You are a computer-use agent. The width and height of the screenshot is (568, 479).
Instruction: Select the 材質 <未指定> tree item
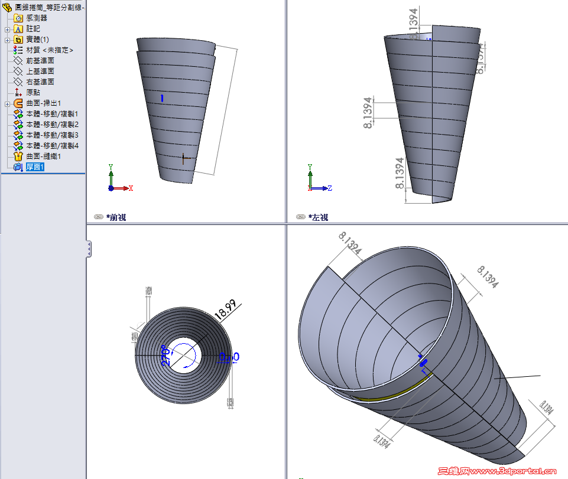click(x=50, y=50)
